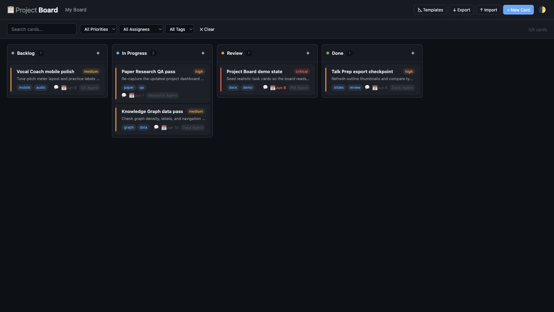Click the audio tag

tap(41, 87)
